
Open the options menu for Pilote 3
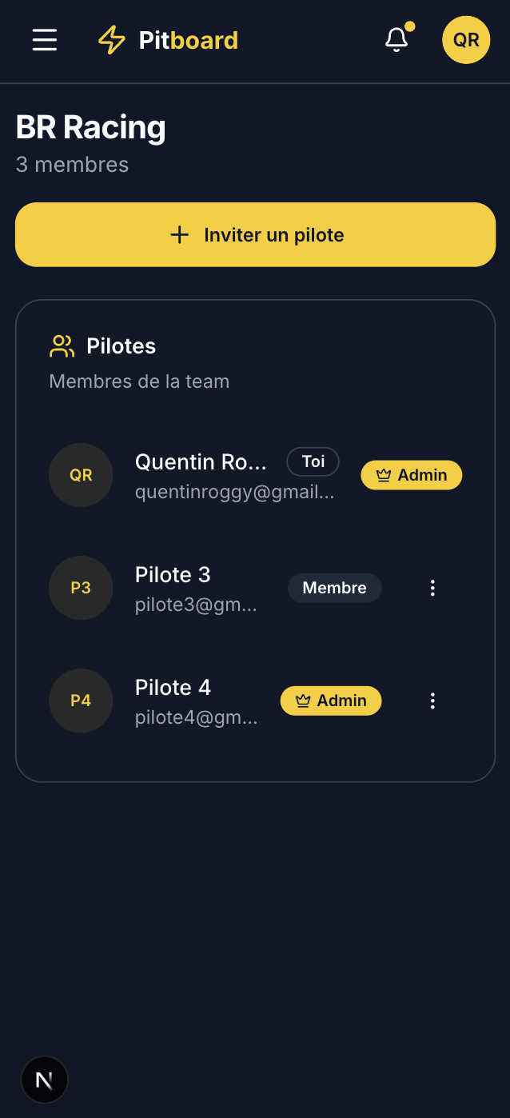(x=432, y=588)
